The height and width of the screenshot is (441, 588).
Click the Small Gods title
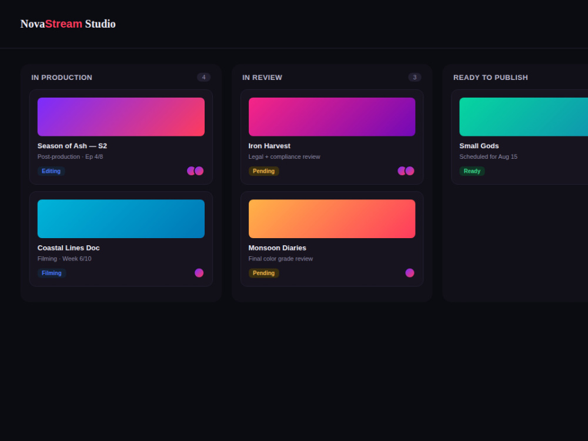click(x=479, y=146)
